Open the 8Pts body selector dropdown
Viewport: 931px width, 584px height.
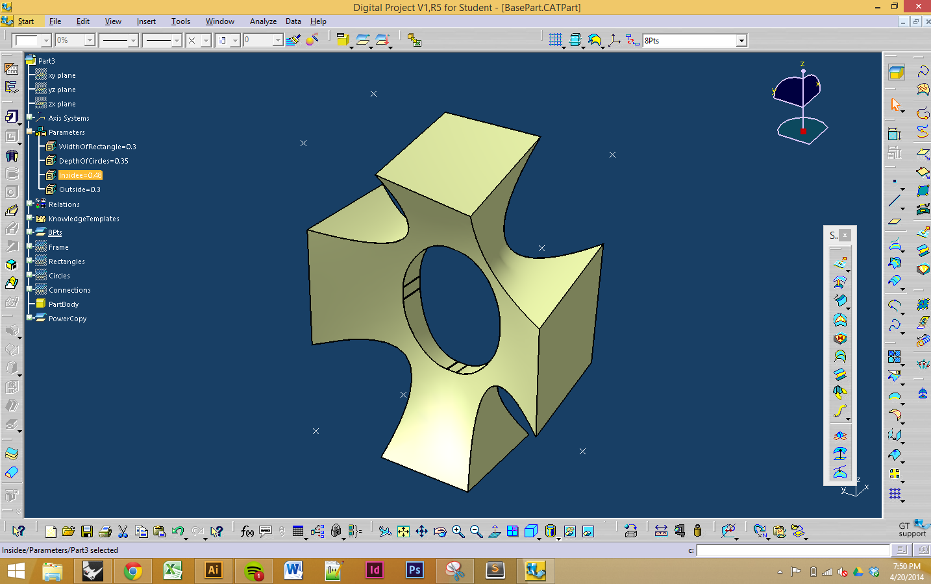741,41
